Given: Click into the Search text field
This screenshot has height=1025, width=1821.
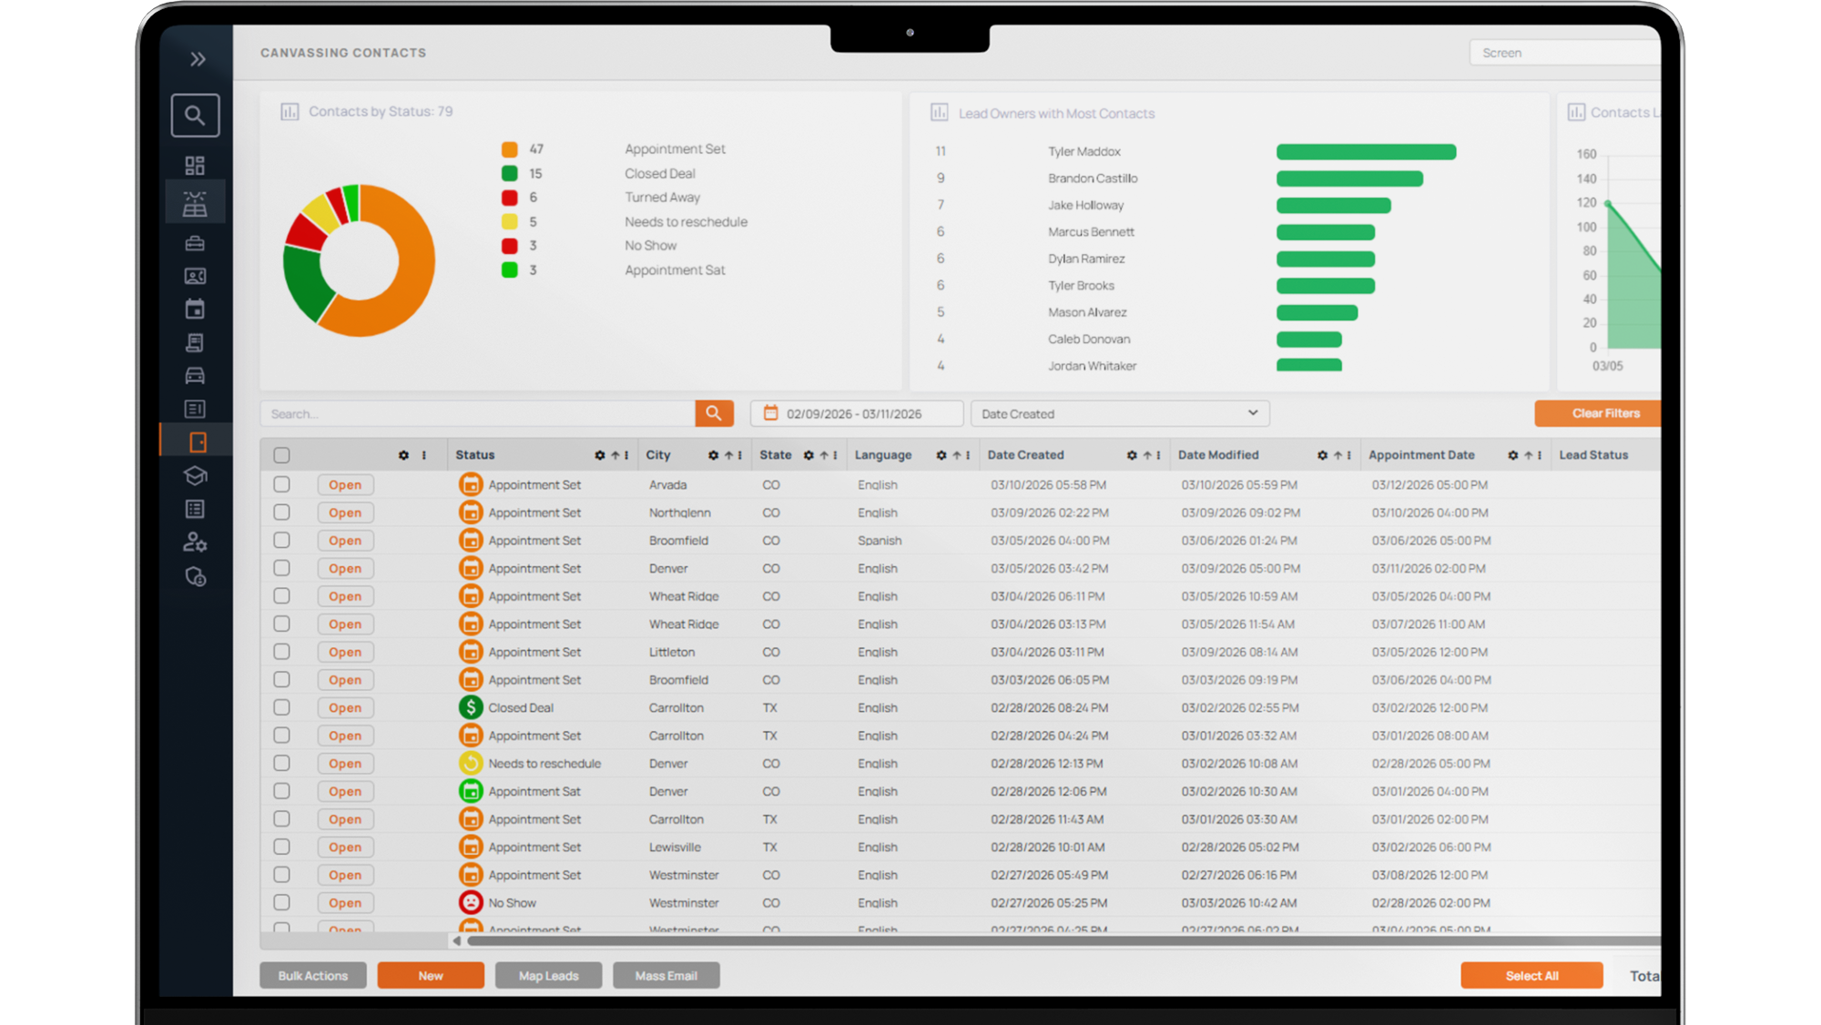Looking at the screenshot, I should (x=478, y=413).
